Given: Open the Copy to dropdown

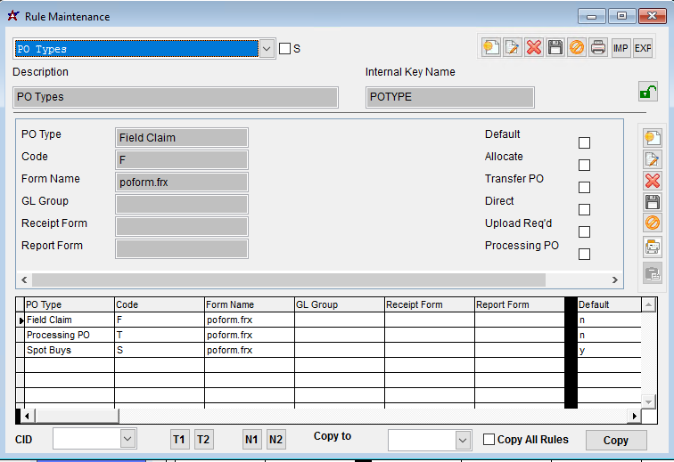Looking at the screenshot, I should 462,440.
